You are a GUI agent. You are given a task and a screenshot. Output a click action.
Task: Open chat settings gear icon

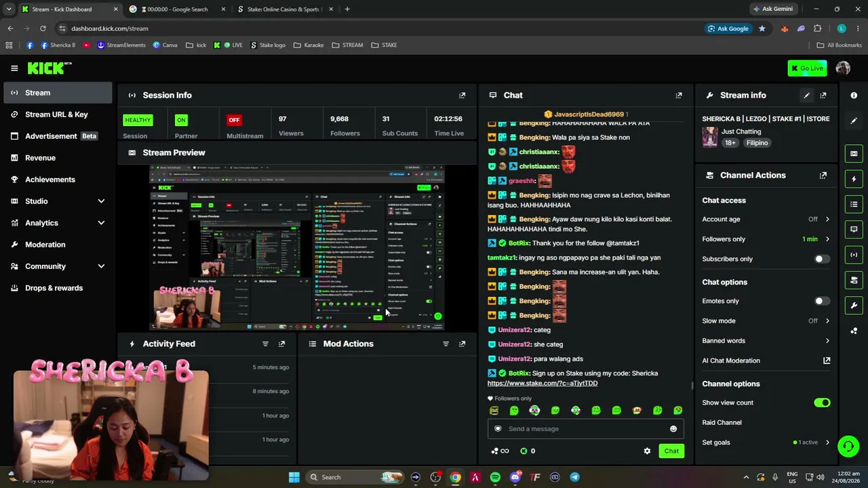[647, 451]
